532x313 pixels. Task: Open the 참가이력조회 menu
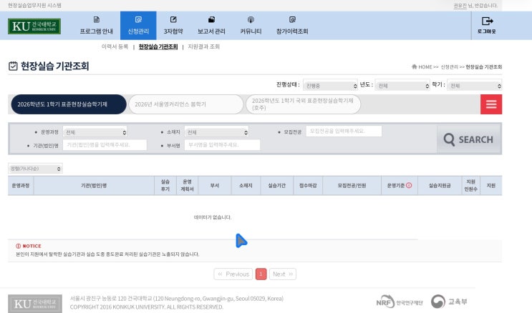292,26
